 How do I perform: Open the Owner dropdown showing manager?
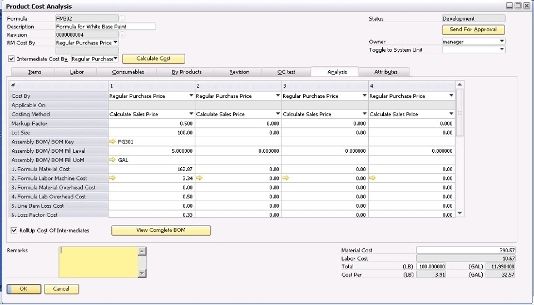point(502,42)
